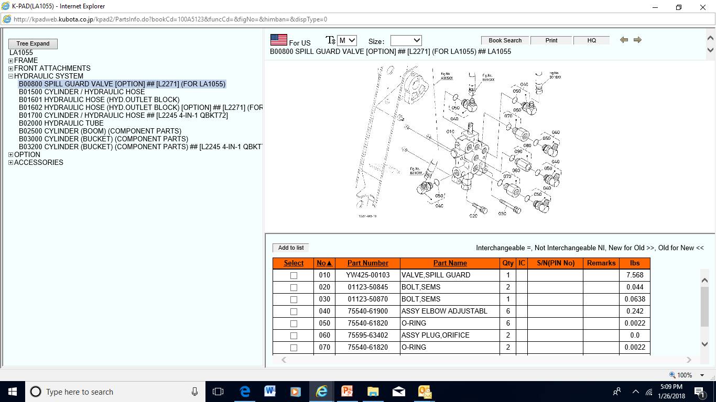Select checkbox for item 030 BOLT,SEMS

click(294, 299)
